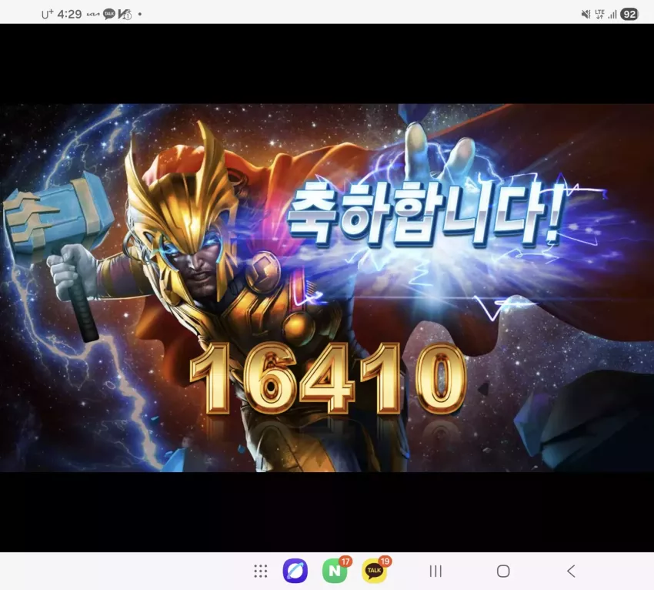
Task: Tap the gold 16410 number
Action: [x=329, y=379]
